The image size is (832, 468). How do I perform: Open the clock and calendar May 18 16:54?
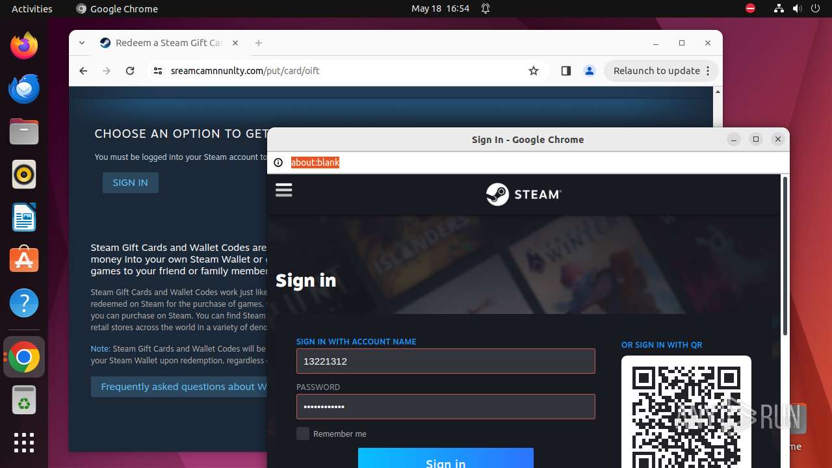(440, 8)
